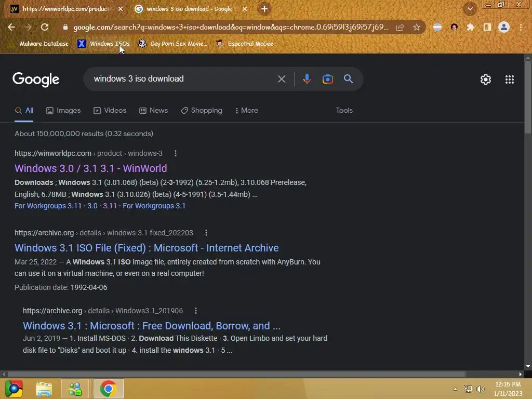
Task: Open the Windows ISOs bookmark
Action: click(103, 44)
